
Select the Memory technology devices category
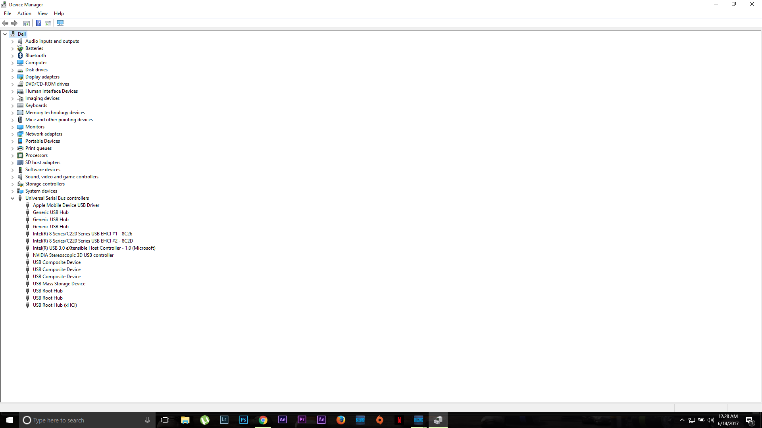pyautogui.click(x=55, y=113)
